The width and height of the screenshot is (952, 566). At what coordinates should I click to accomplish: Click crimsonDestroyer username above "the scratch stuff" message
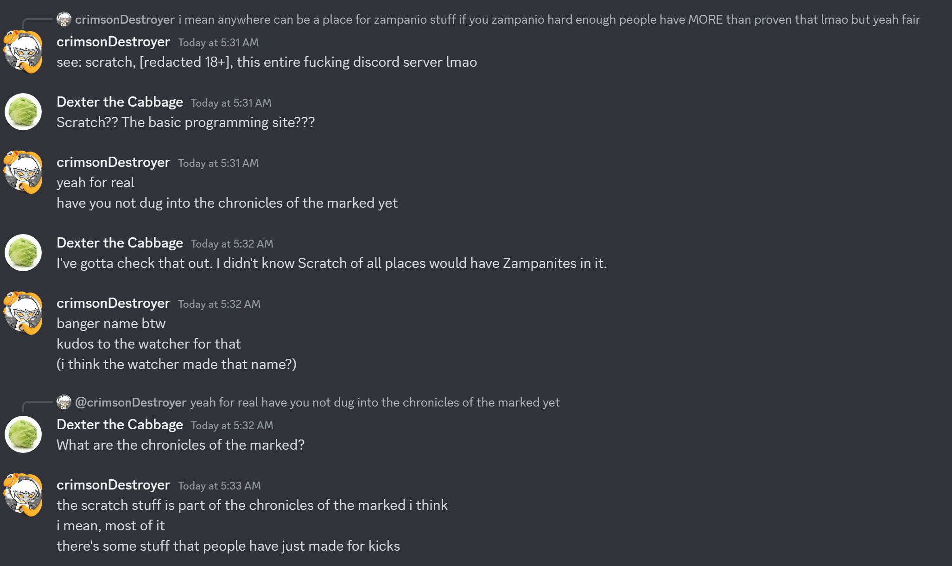click(x=113, y=485)
